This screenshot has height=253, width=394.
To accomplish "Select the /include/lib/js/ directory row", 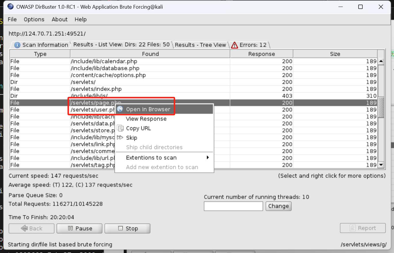I will click(x=194, y=96).
